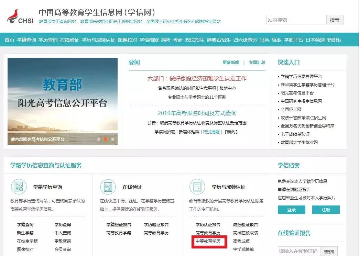
Task: Open the 学籍学历查询 document icon
Action: point(19,187)
